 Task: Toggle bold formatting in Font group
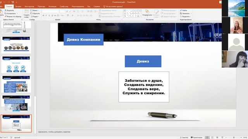coord(43,15)
